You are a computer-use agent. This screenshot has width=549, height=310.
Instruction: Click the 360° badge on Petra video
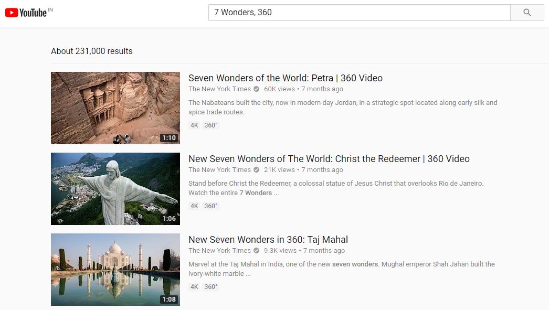(211, 125)
